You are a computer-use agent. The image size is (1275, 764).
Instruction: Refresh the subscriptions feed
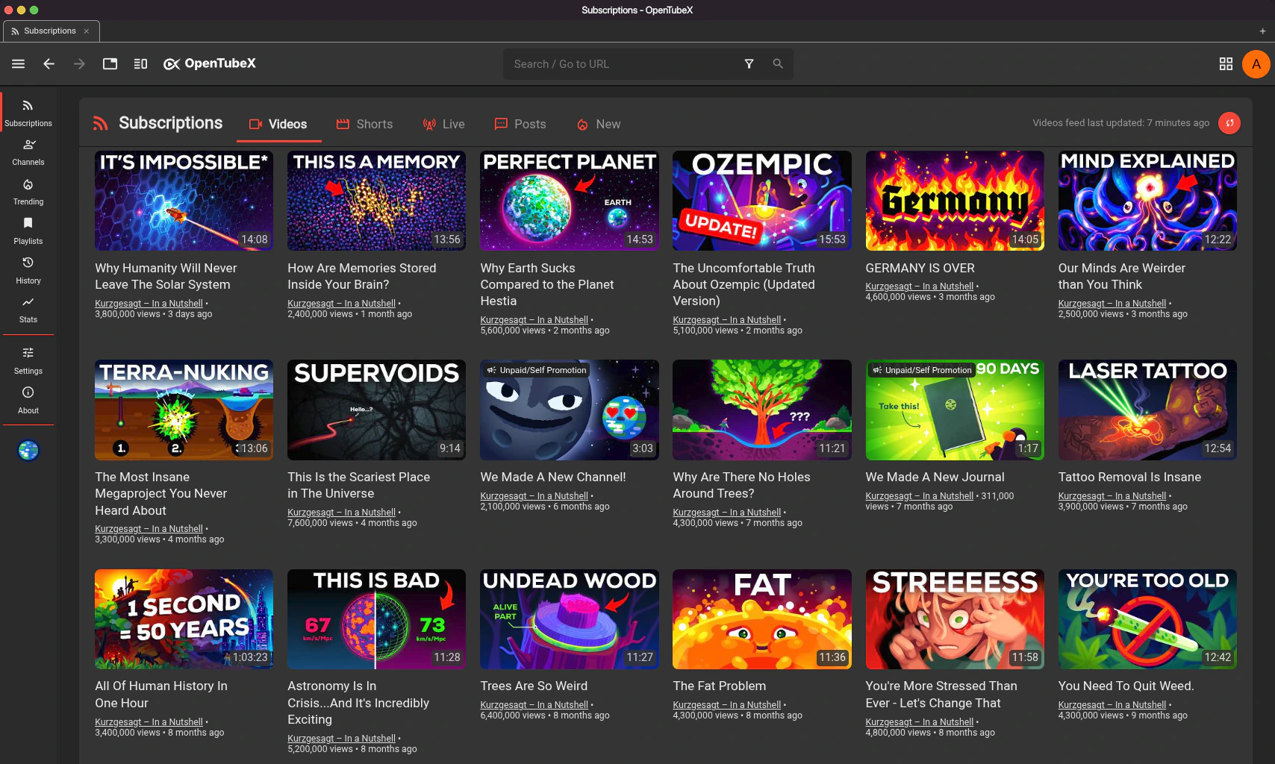[1229, 123]
